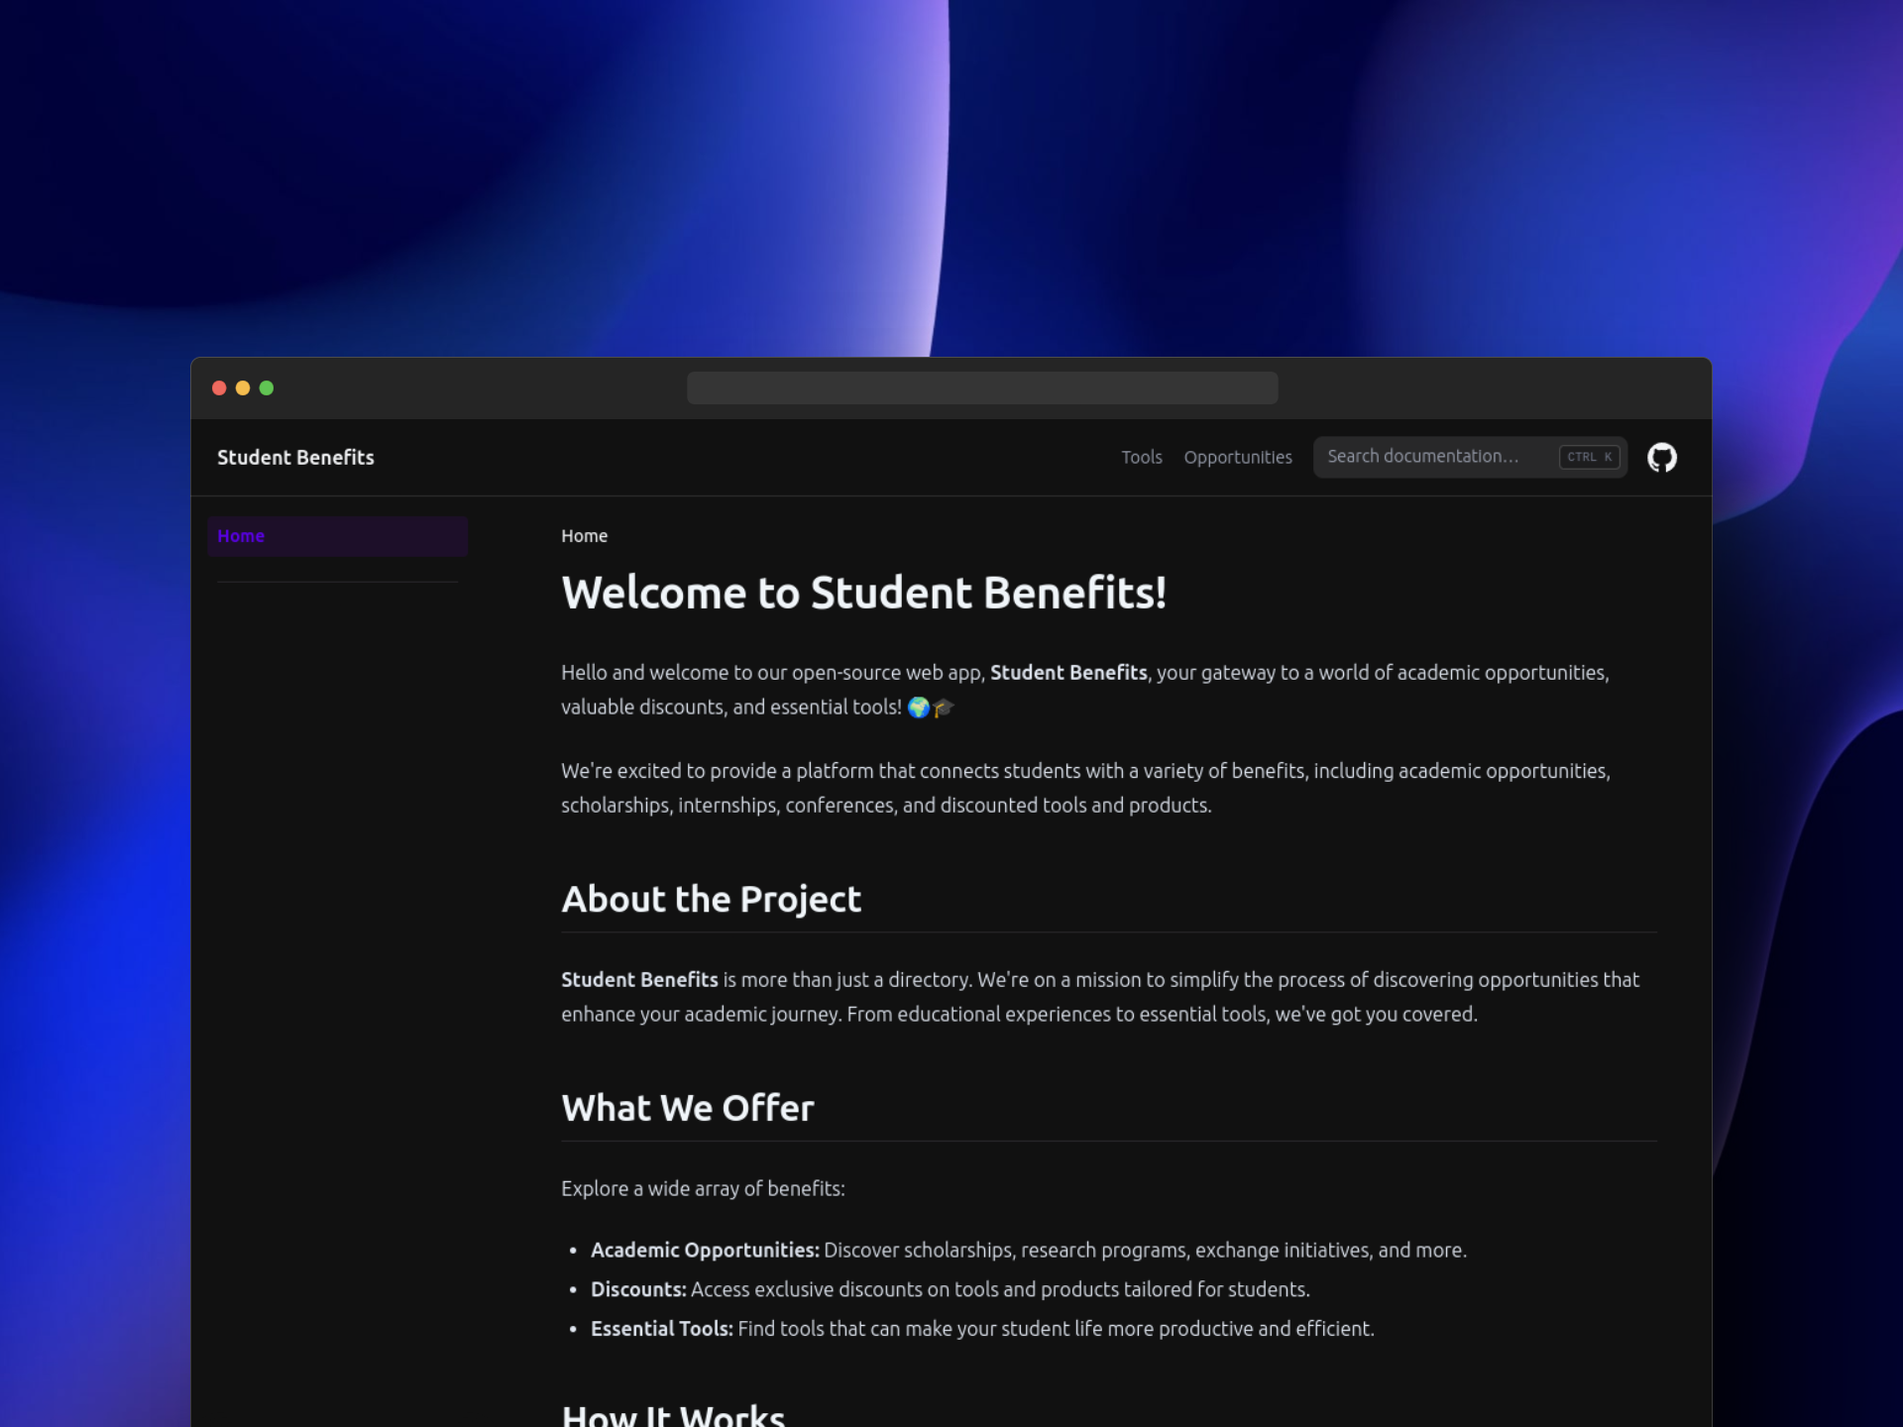Click the How It Works heading
This screenshot has width=1903, height=1427.
[x=674, y=1414]
